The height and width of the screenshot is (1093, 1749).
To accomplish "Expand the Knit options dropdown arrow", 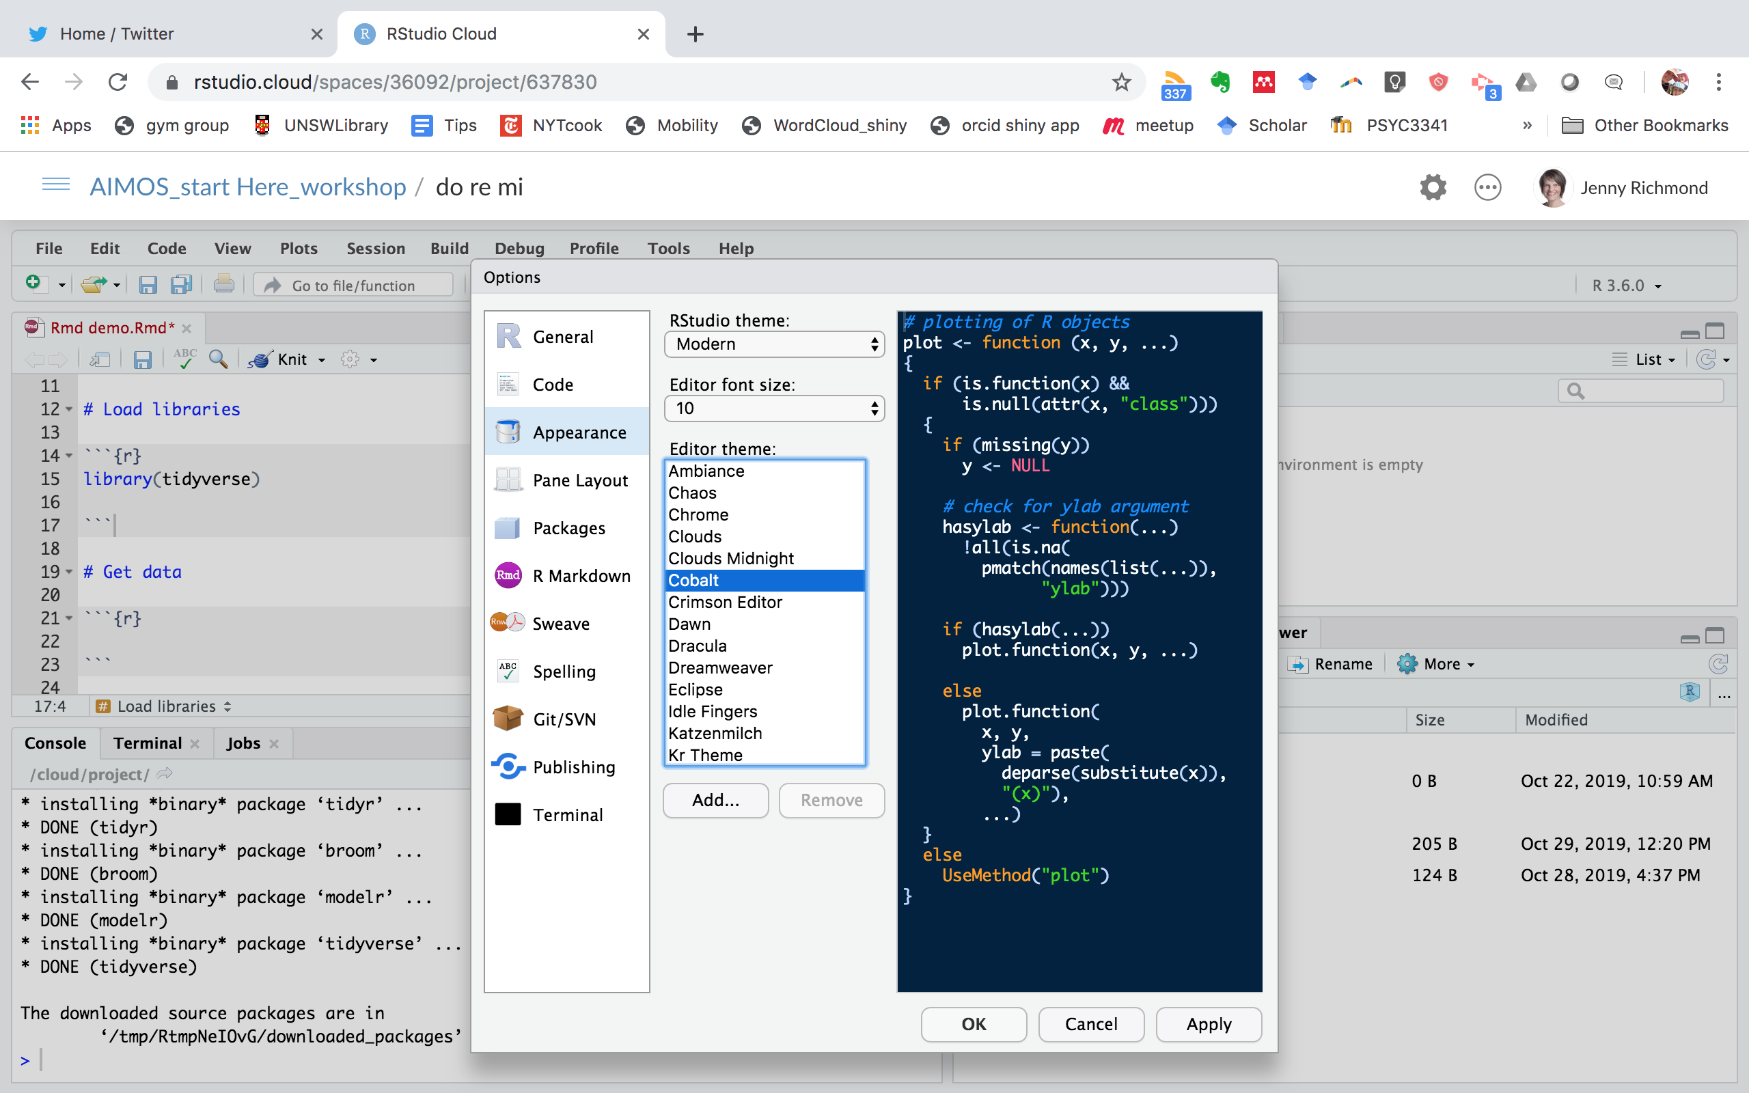I will click(322, 360).
